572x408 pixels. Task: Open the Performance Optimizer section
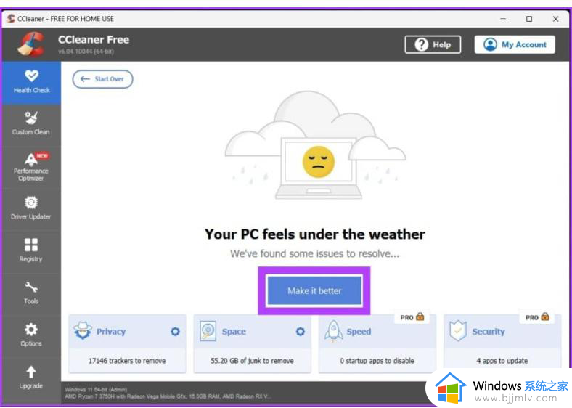click(x=31, y=167)
